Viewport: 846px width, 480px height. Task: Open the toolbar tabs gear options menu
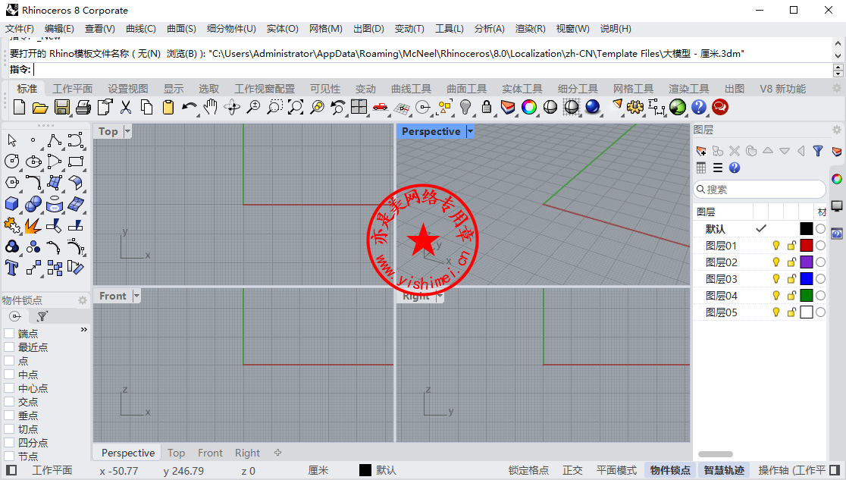pos(837,88)
